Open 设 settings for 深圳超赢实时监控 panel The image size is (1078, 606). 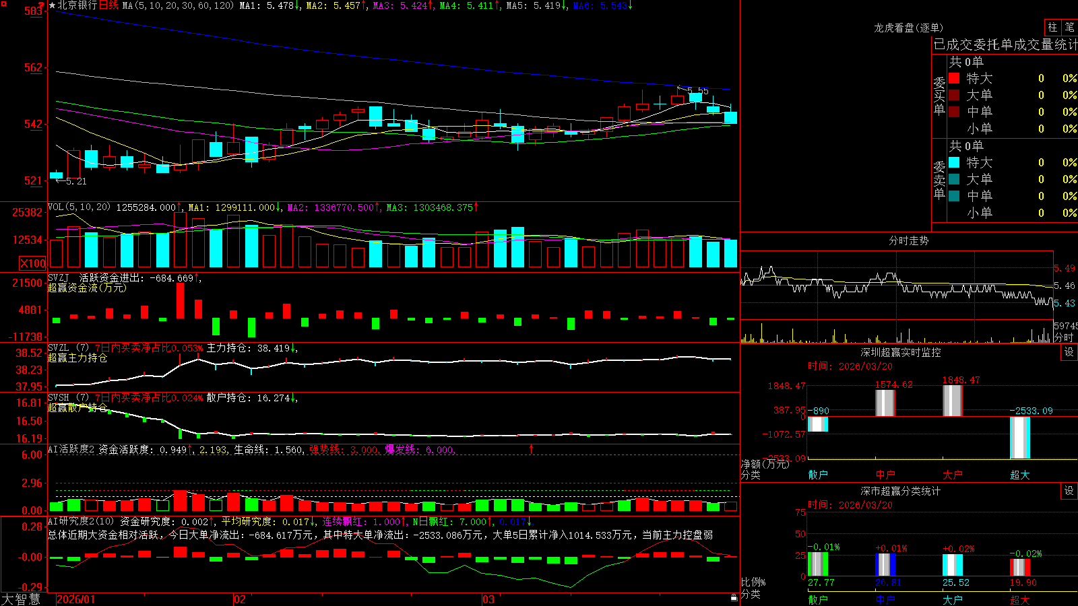[x=1069, y=352]
